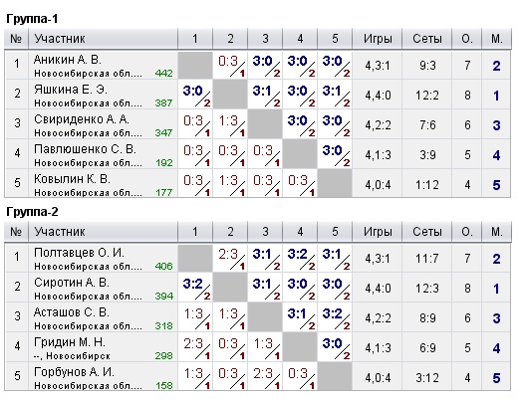
Task: Click Сеты column header in Группа-2
Action: [427, 232]
